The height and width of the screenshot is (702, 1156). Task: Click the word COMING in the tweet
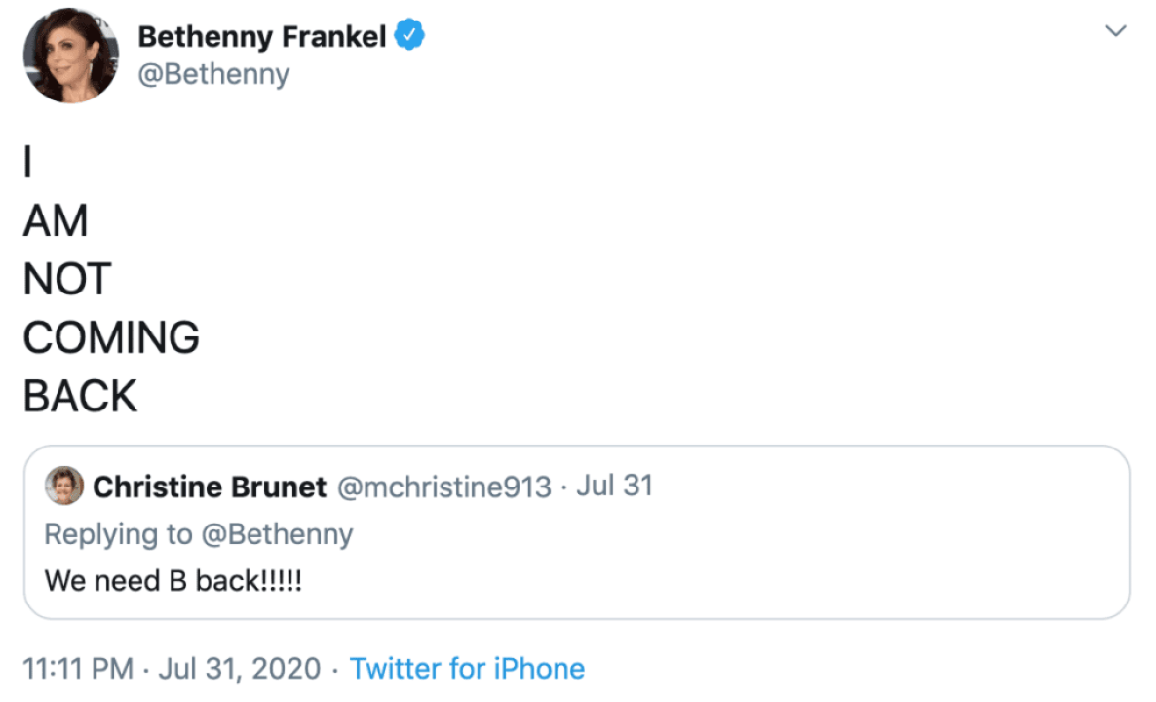point(111,338)
